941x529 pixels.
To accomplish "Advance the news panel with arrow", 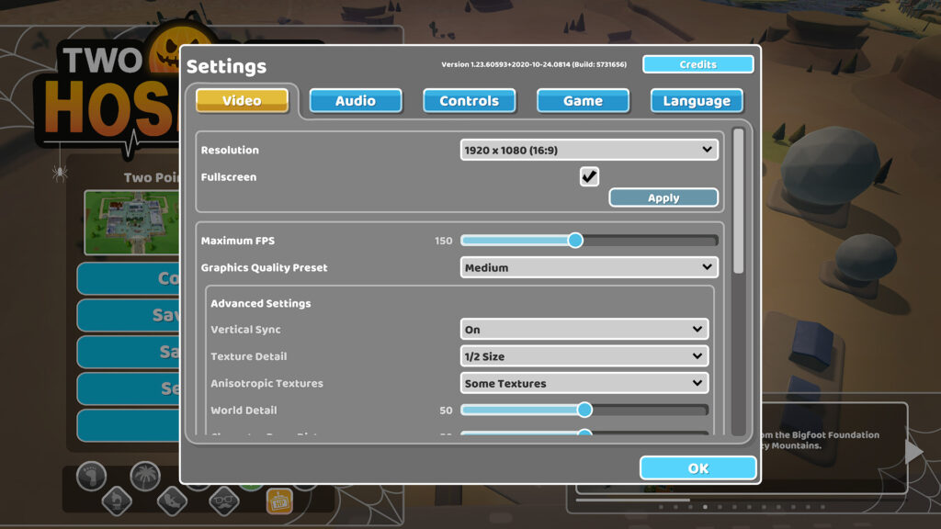I will (913, 451).
